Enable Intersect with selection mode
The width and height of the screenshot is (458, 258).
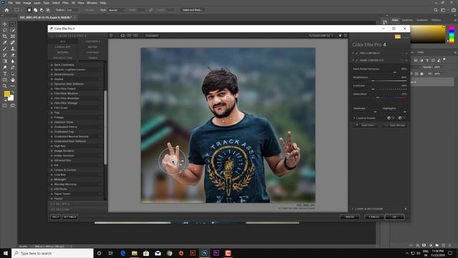pyautogui.click(x=48, y=10)
